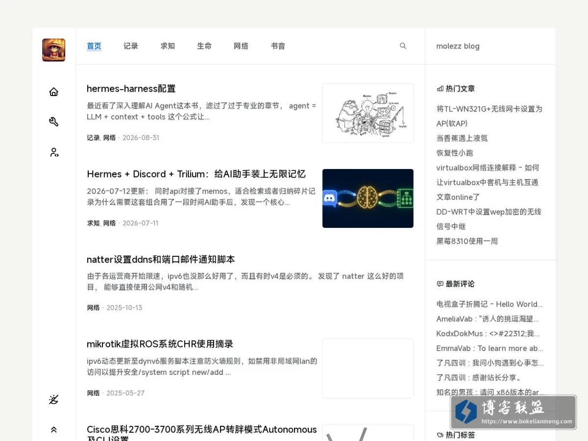This screenshot has height=441, width=588.
Task: Open comment 电视盒子折腾记 - Hello World
Action: [490, 304]
